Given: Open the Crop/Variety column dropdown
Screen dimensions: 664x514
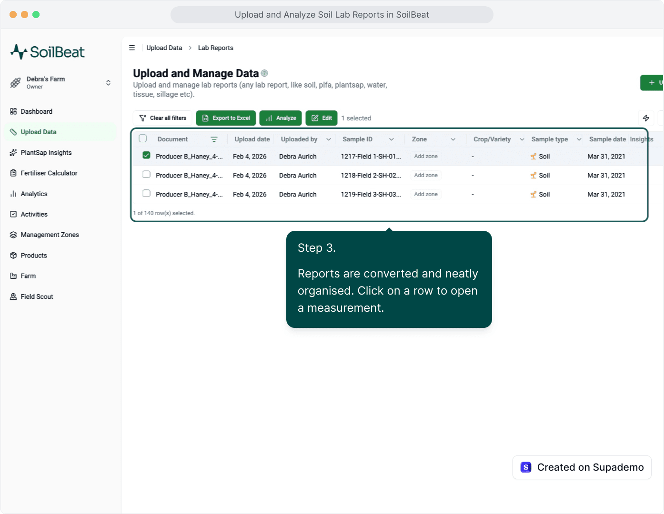Looking at the screenshot, I should point(522,139).
